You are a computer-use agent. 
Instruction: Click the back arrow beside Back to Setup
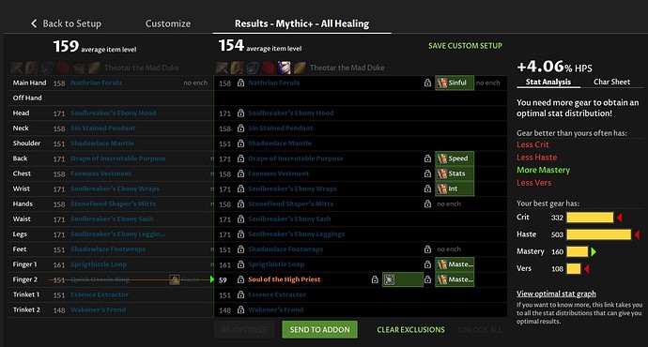click(x=34, y=23)
